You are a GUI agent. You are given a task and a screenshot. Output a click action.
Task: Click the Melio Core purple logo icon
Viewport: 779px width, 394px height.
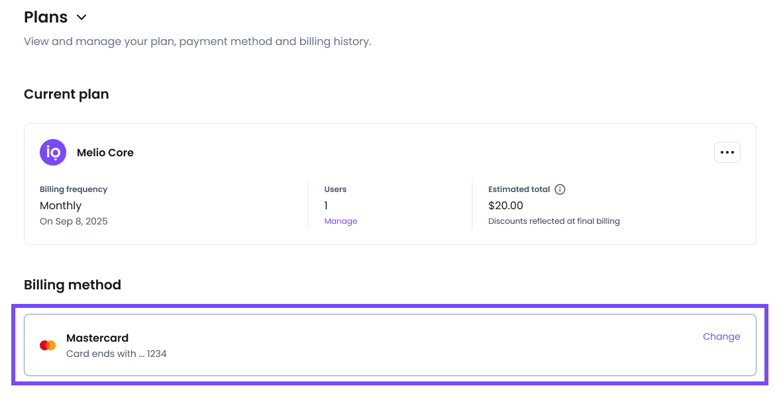click(53, 152)
